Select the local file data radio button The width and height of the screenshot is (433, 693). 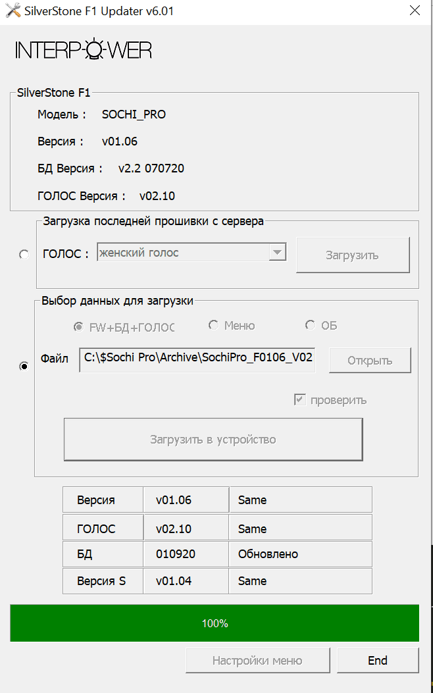point(24,367)
